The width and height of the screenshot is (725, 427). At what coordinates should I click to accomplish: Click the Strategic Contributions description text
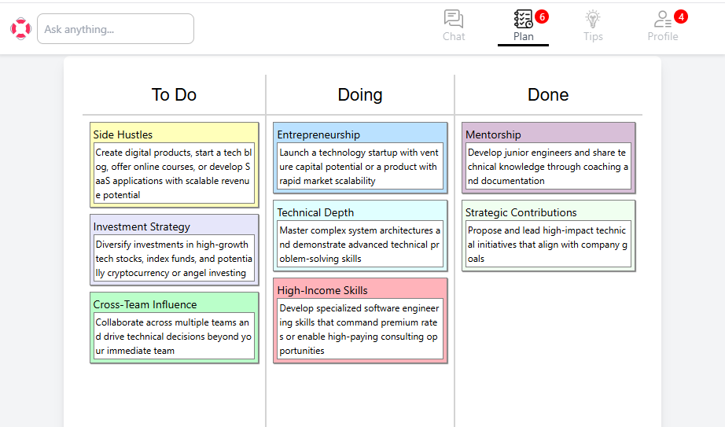(x=548, y=245)
